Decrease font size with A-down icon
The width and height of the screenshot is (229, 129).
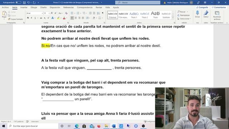tap(55, 13)
